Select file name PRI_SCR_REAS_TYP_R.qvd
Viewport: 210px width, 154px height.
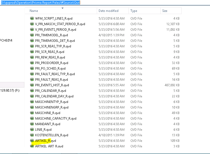coord(53,46)
